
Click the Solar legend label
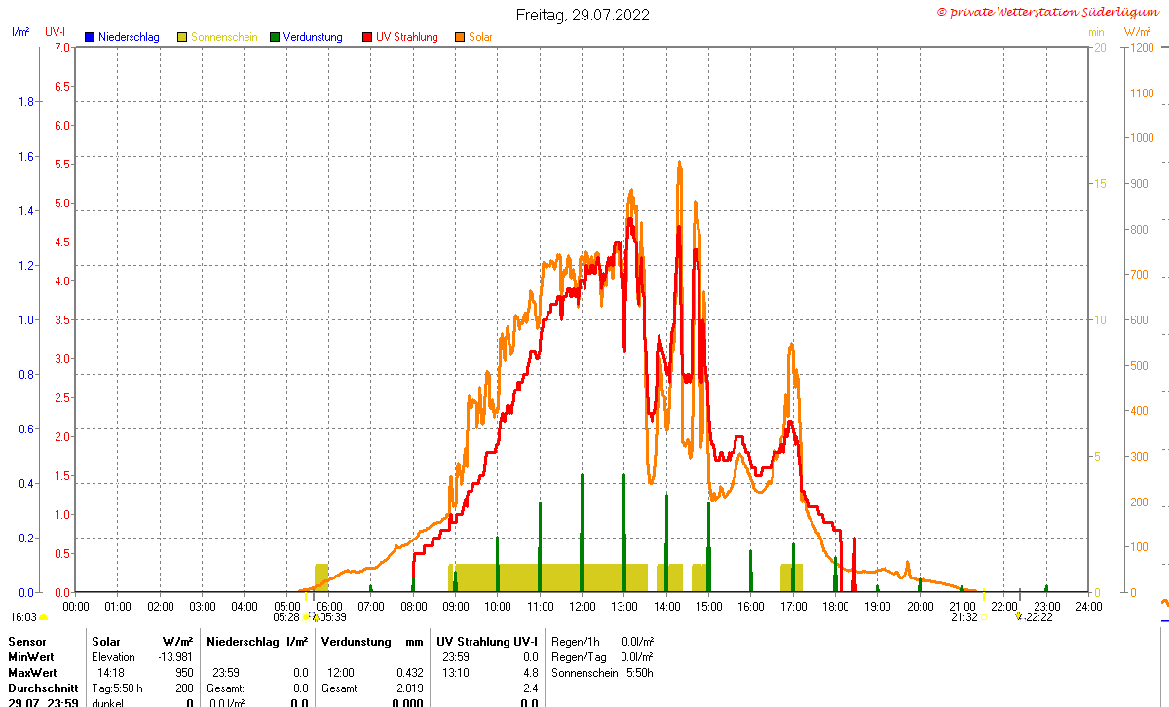coord(480,37)
